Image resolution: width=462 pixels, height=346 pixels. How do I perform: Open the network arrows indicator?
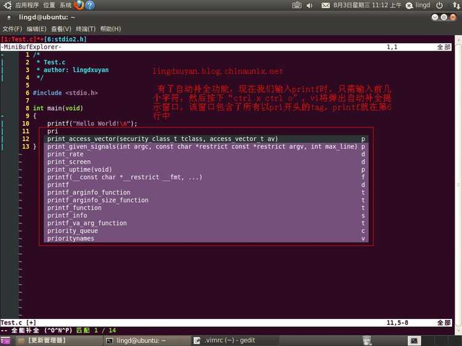click(x=456, y=6)
